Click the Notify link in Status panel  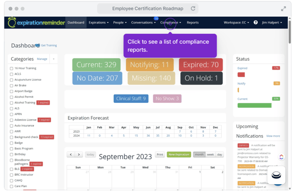tap(241, 83)
